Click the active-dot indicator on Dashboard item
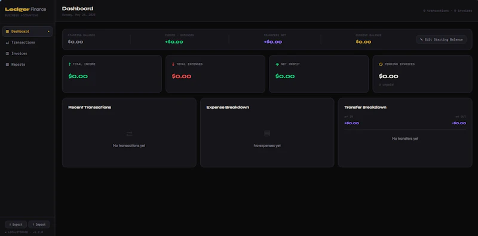The width and height of the screenshot is (478, 236). 48,32
